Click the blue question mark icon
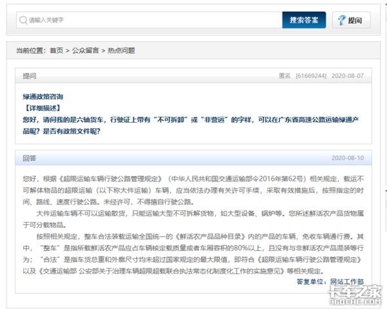387x309 pixels. [342, 20]
